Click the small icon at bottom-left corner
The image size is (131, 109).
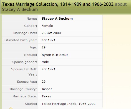click(11, 108)
